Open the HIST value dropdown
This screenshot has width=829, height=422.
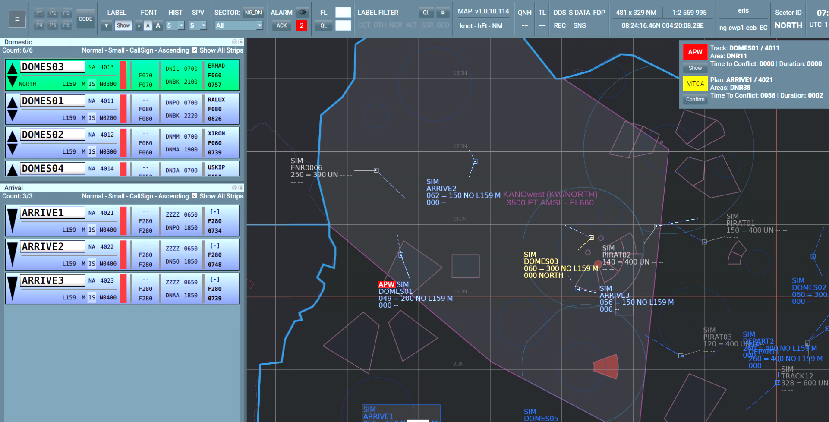(x=181, y=26)
